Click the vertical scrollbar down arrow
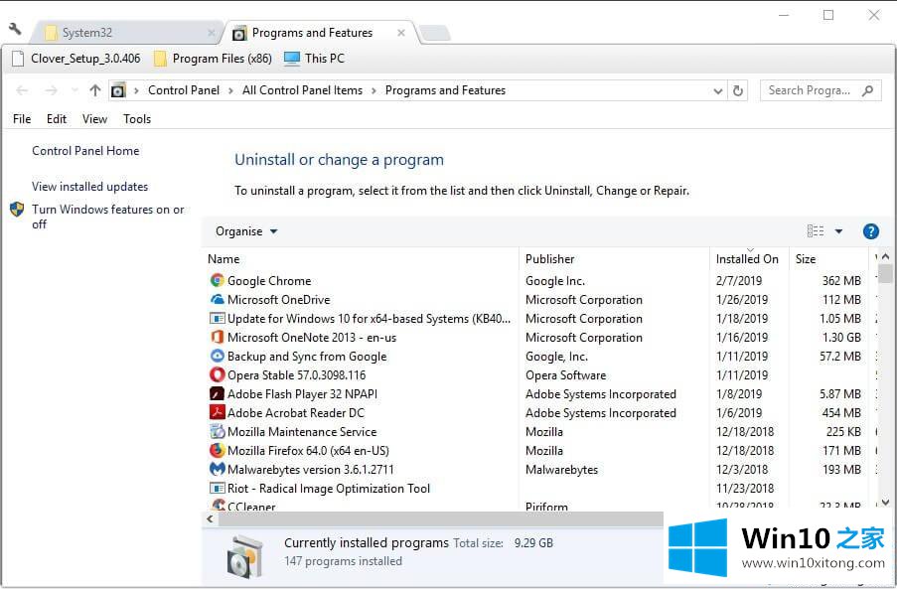The image size is (897, 589). pos(885,503)
